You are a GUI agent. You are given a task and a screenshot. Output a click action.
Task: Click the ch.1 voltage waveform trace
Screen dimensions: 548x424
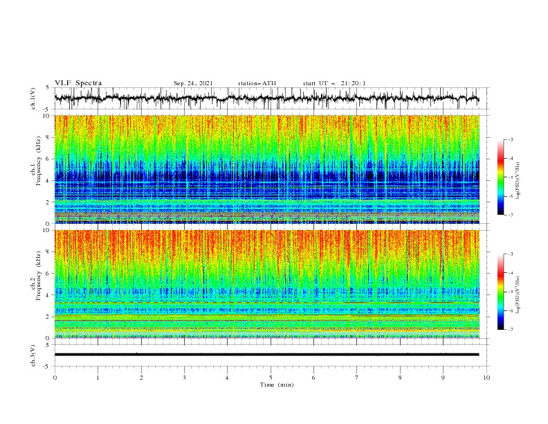(266, 98)
